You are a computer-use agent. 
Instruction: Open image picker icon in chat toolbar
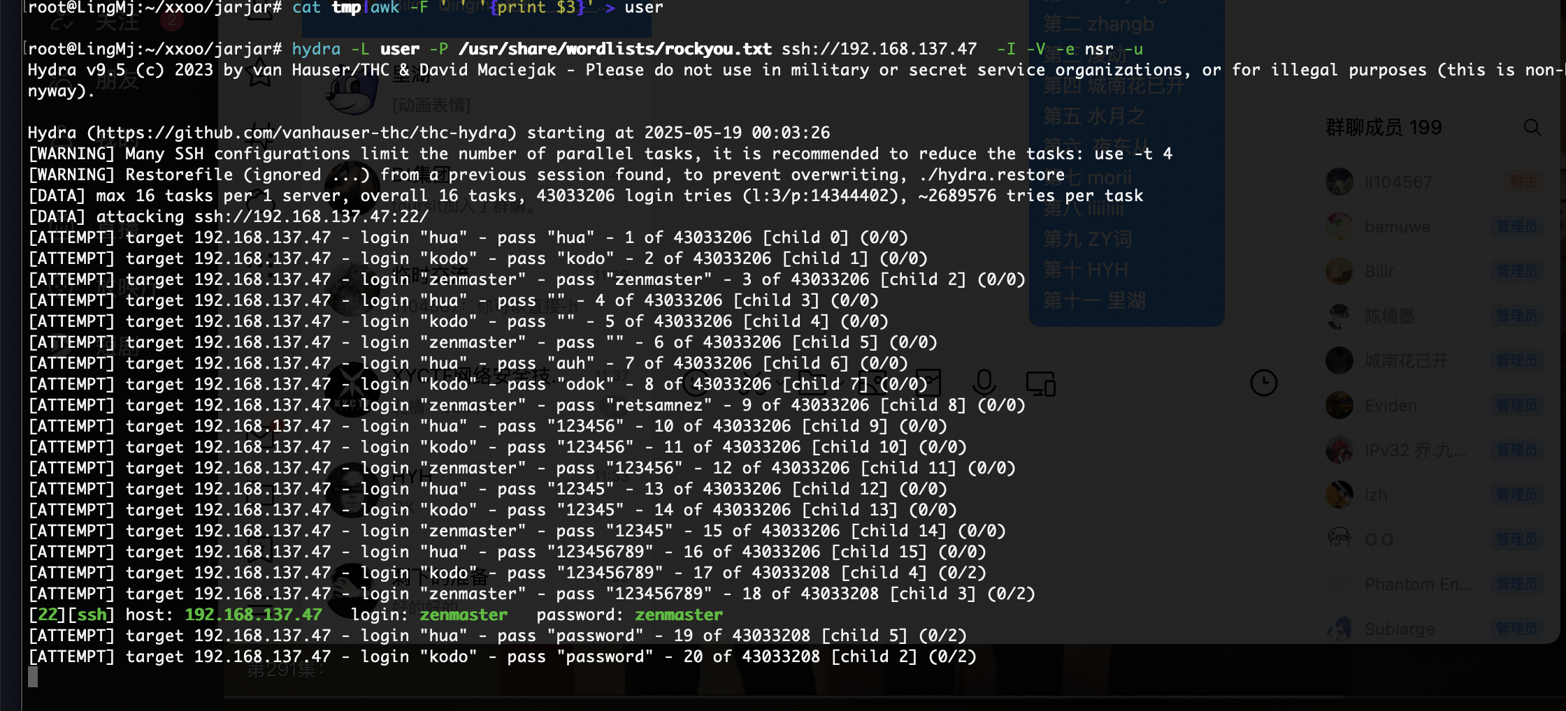872,383
